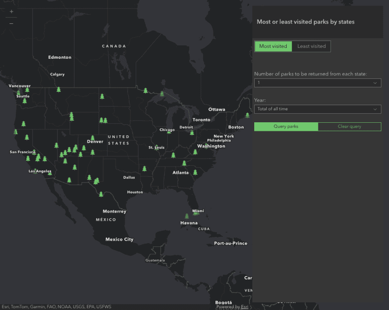The width and height of the screenshot is (389, 310).
Task: Click the panel title 'Most or least visited parks by states'
Action: click(305, 21)
